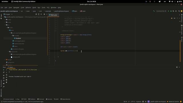Screen dimensions: 183x103
Task: Click the scroll down arrow in the Run console
Action: click(x=6, y=72)
